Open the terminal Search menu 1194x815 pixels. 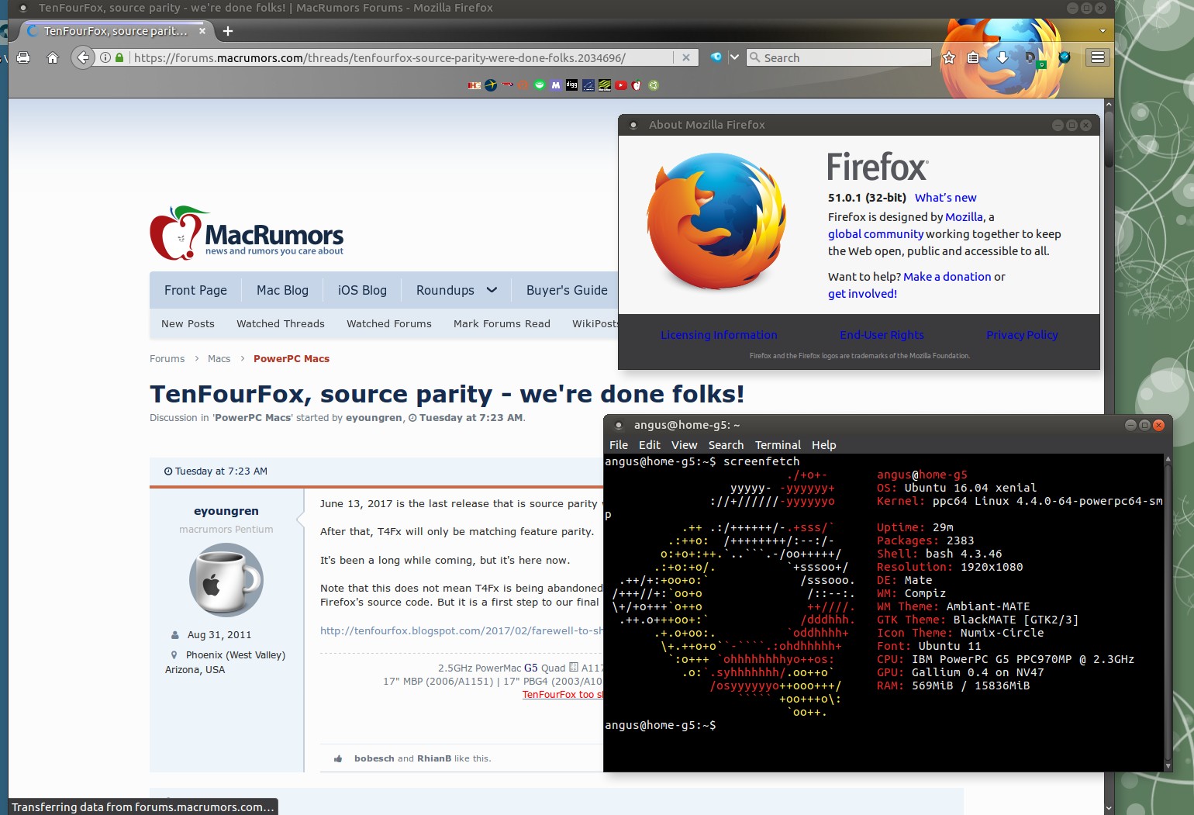click(x=726, y=445)
